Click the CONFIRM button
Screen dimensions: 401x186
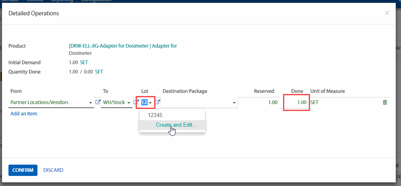(x=23, y=170)
